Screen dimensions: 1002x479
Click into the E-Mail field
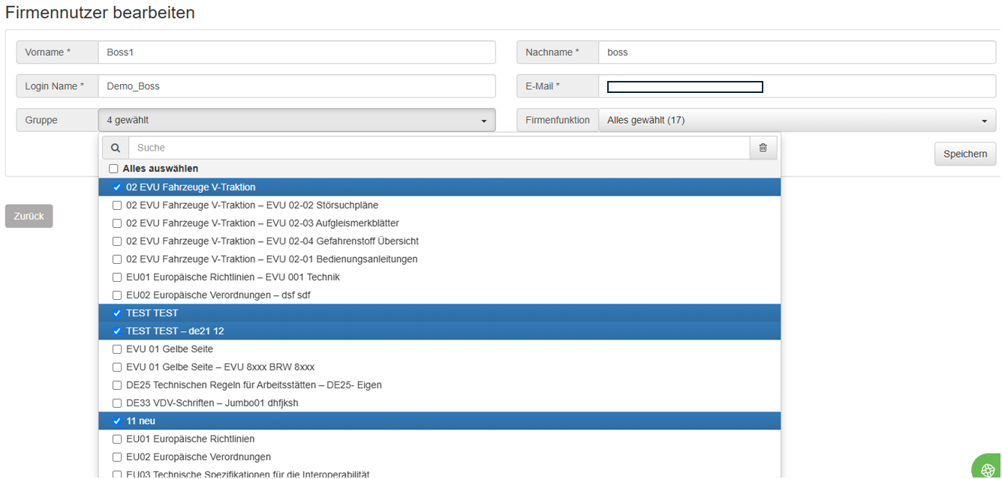(797, 86)
